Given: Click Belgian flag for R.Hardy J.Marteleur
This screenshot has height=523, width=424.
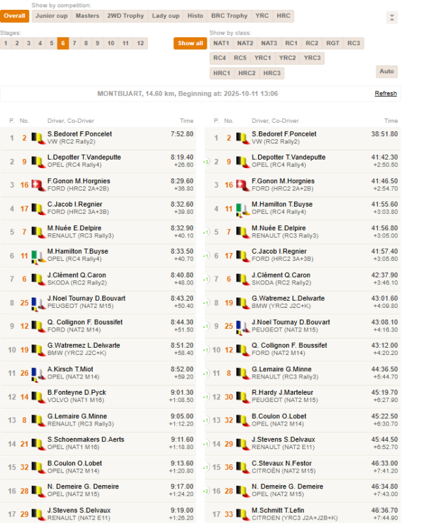Looking at the screenshot, I should tap(243, 397).
